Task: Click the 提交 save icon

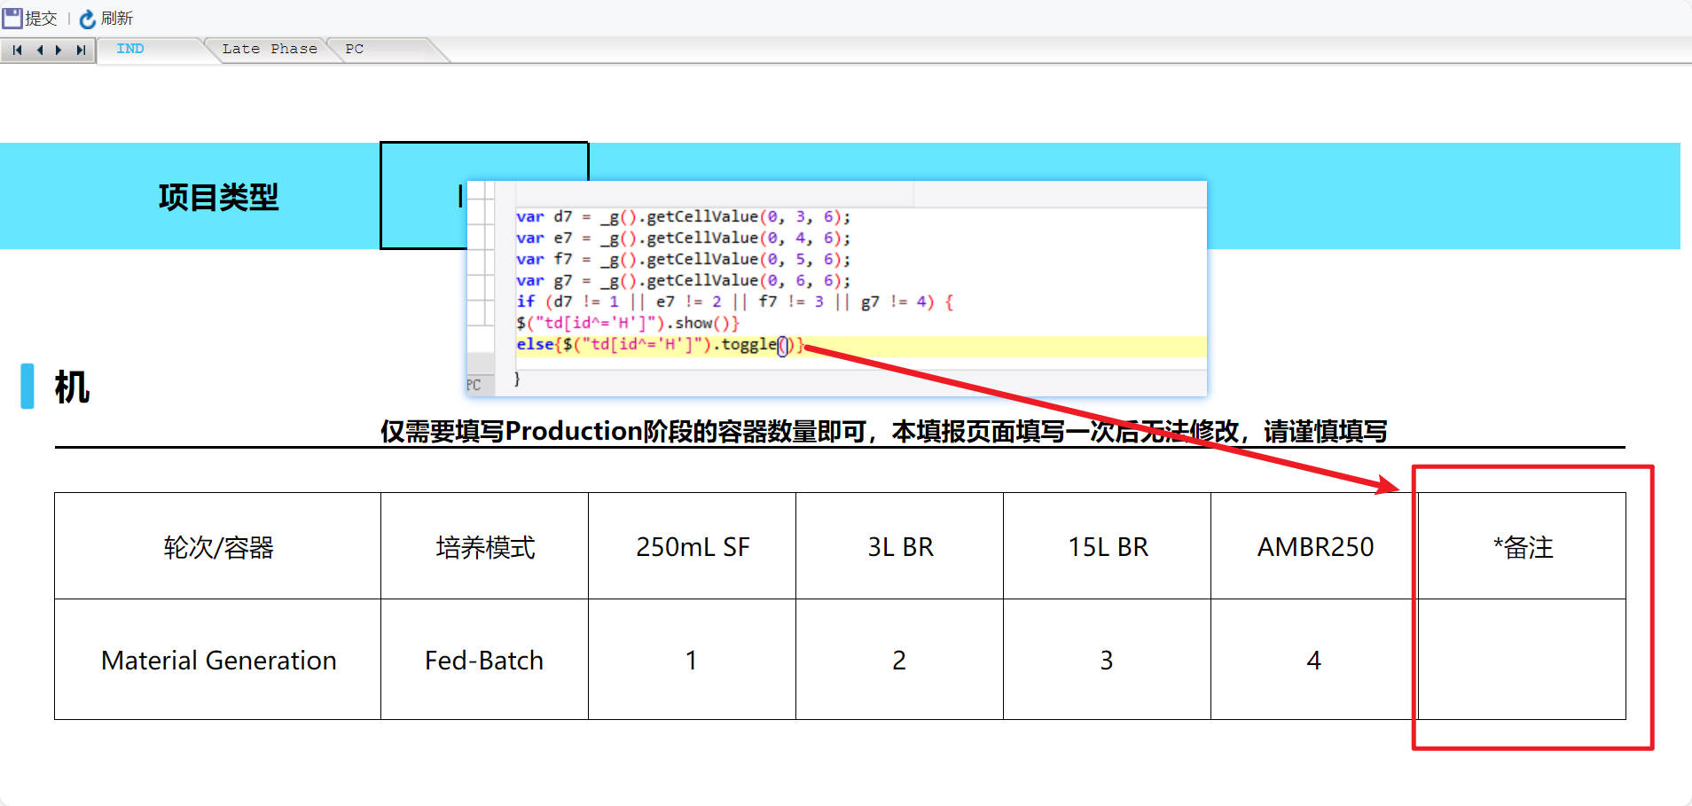Action: (x=12, y=18)
